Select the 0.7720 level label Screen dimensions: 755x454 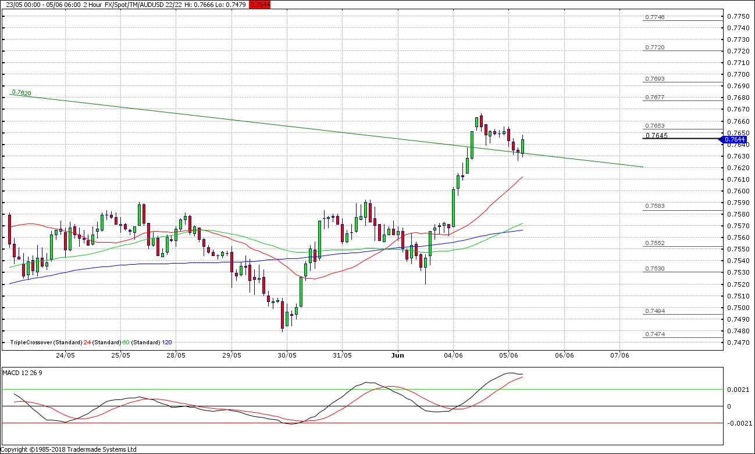(655, 47)
